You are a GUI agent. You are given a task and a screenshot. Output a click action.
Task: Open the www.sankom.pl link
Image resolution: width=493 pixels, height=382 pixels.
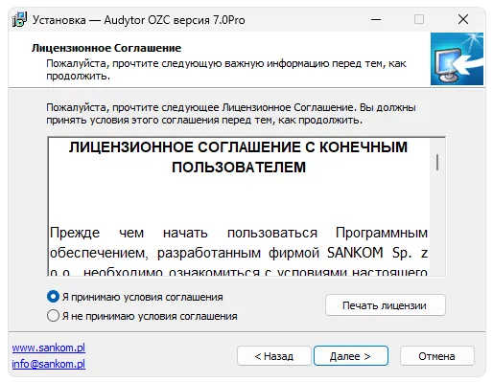pos(49,348)
